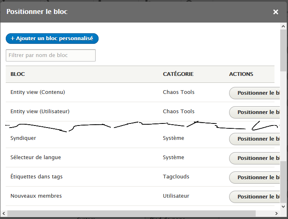288x219 pixels.
Task: Click the CATÉGORIE column header
Action: point(178,74)
